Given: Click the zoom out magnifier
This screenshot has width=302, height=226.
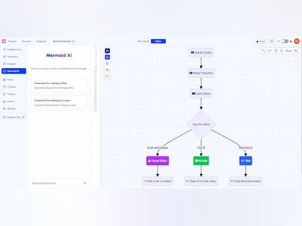Looking at the screenshot, I should pyautogui.click(x=281, y=51).
